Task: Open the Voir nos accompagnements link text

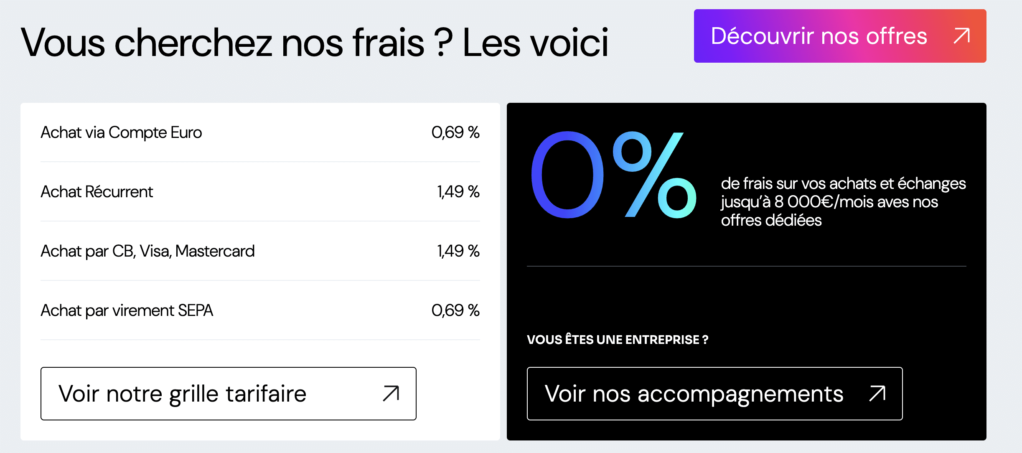Action: click(x=694, y=394)
